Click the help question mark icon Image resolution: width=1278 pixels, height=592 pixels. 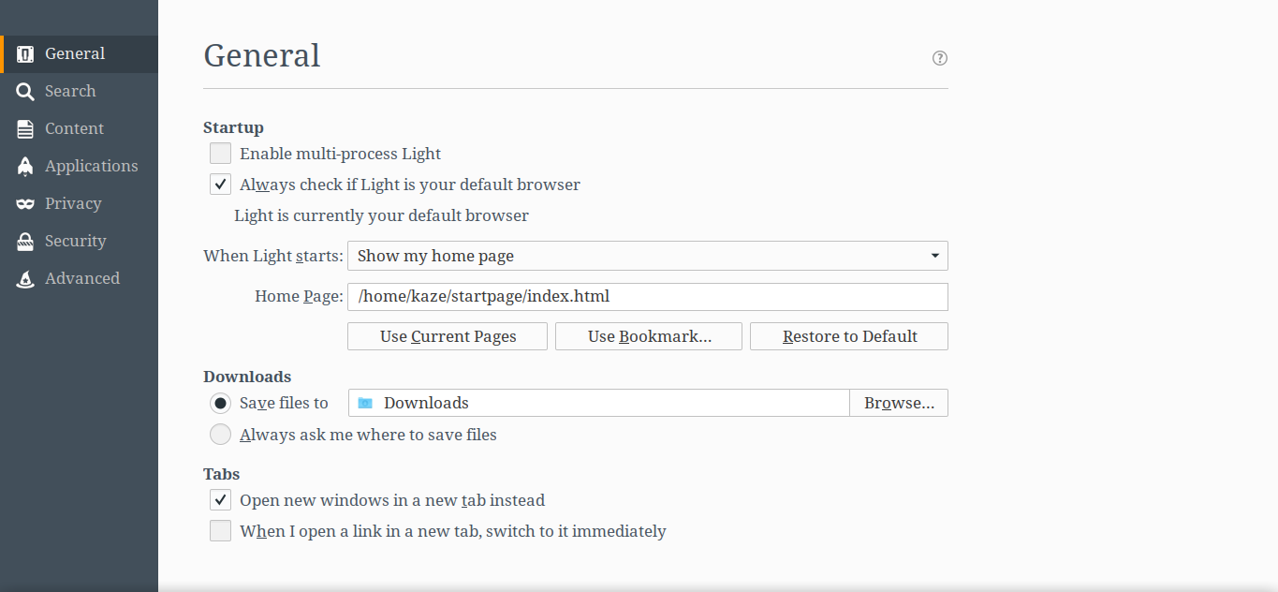click(940, 58)
